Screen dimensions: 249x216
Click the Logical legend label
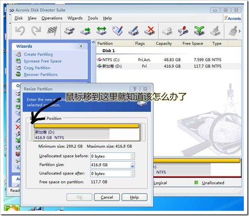pyautogui.click(x=160, y=183)
